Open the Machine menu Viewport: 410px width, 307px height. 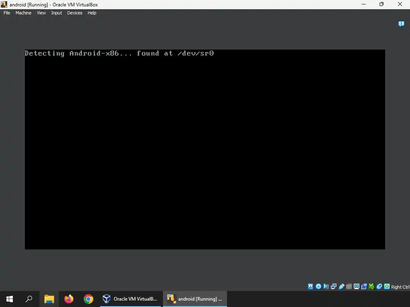pyautogui.click(x=23, y=13)
